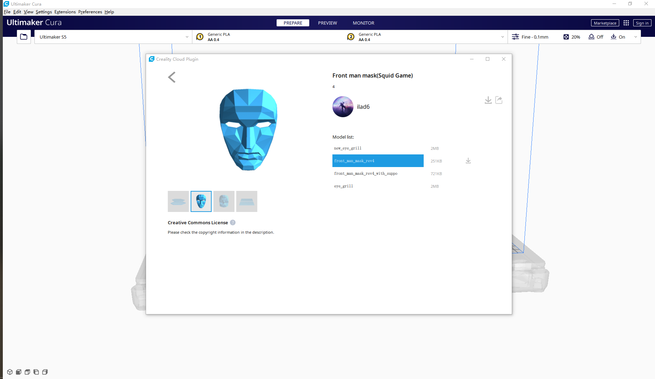Click Creality Cloud Plugin logo icon
Screen dimensions: 655x379
pos(152,59)
